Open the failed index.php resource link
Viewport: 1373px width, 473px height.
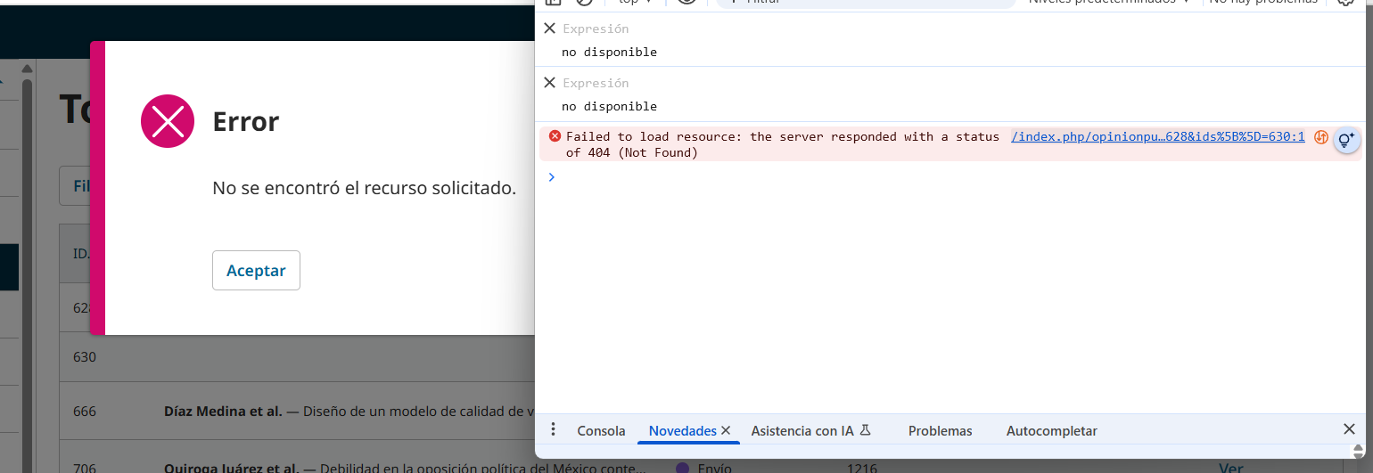point(1157,136)
